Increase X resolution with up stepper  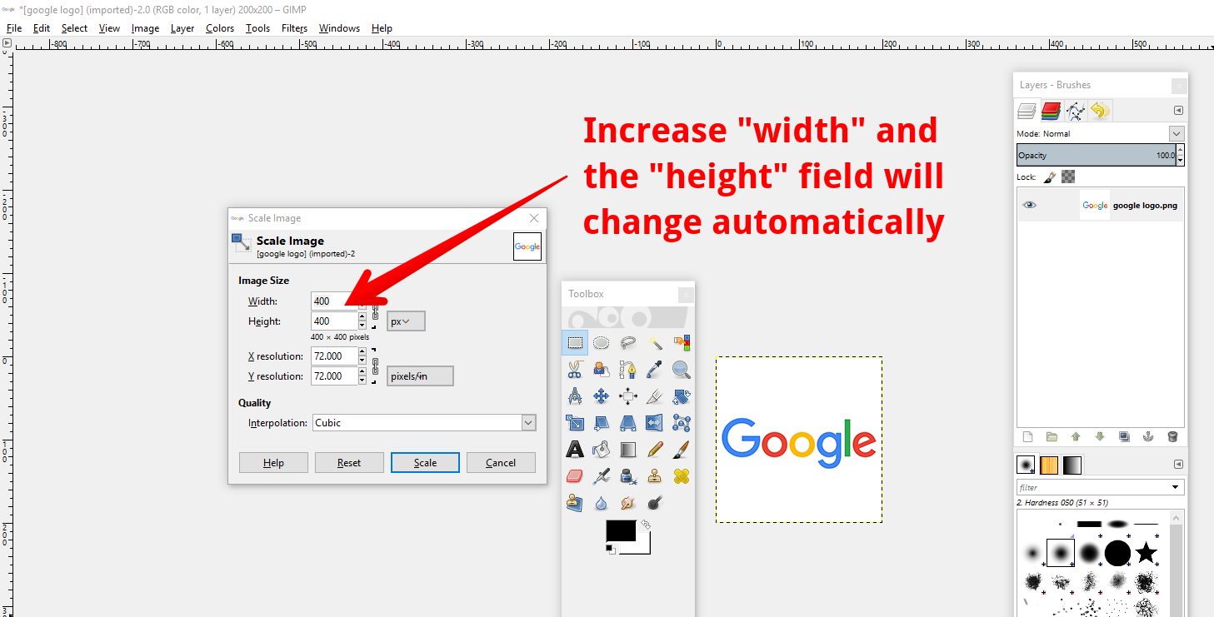pyautogui.click(x=362, y=351)
